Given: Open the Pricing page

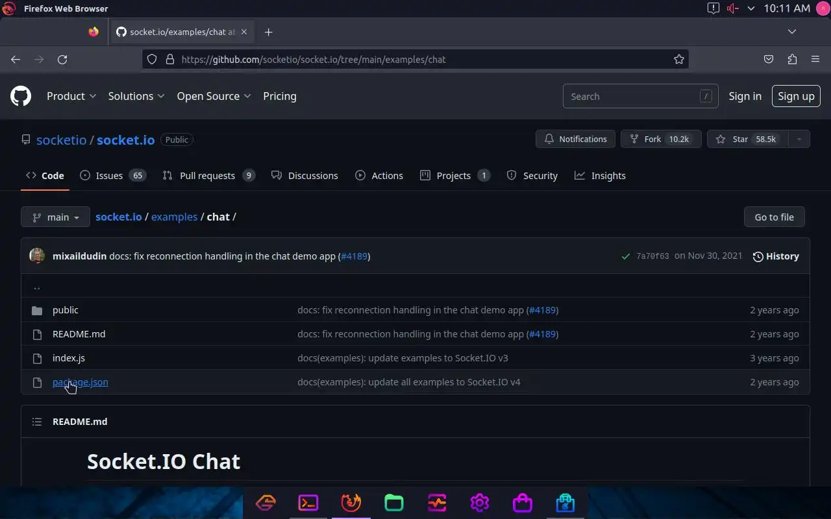Looking at the screenshot, I should (x=280, y=96).
